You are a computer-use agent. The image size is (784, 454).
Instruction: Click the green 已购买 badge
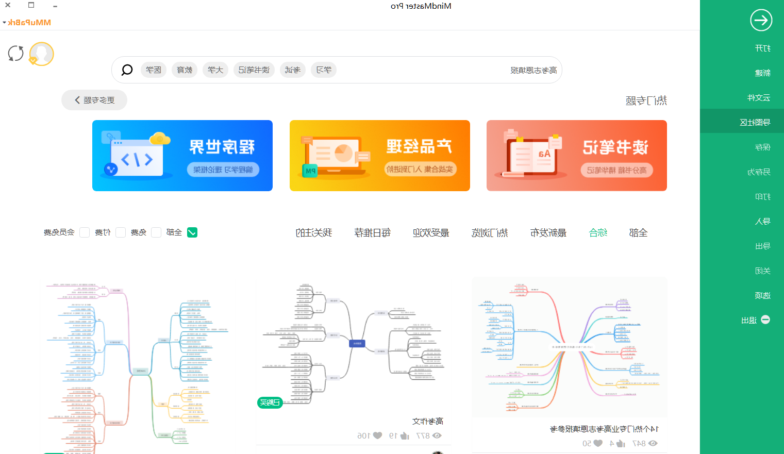(270, 402)
